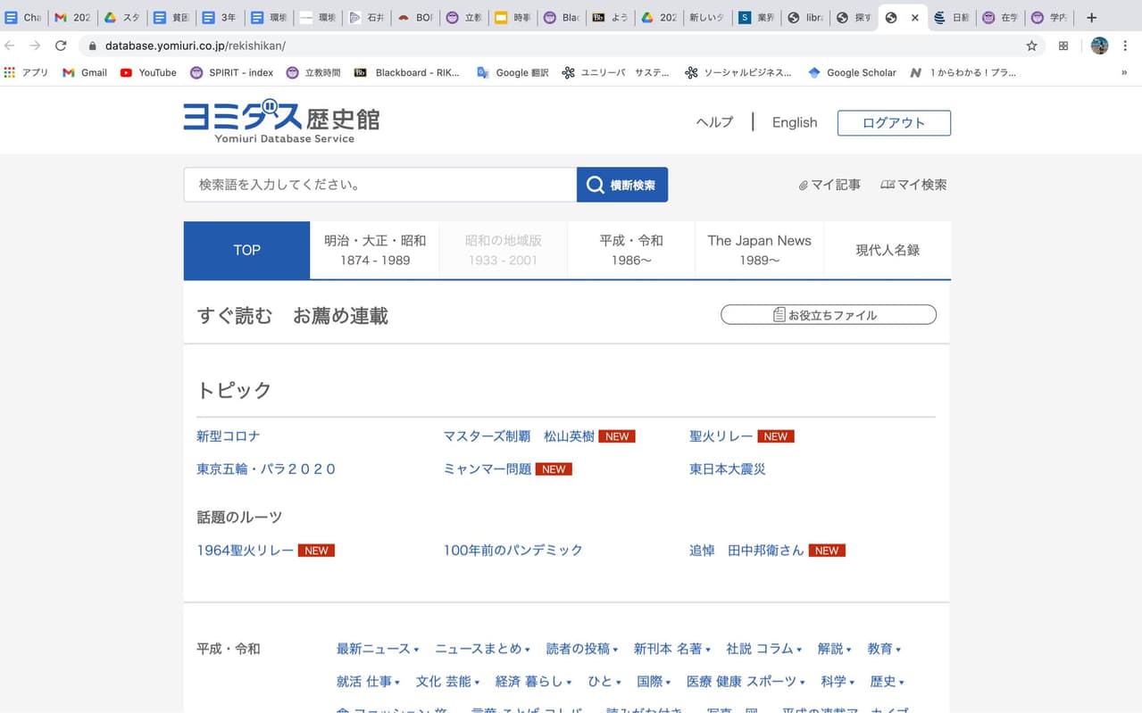Screen dimensions: 1142x713
Task: Open the 東日本大震災 topic link
Action: (x=728, y=469)
